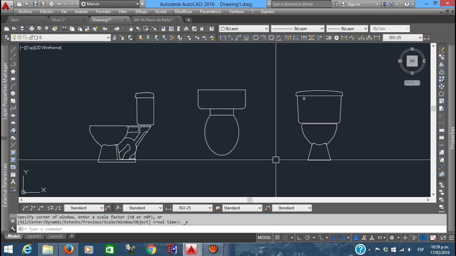Select the Line tool in the draw toolbar

[x=13, y=49]
